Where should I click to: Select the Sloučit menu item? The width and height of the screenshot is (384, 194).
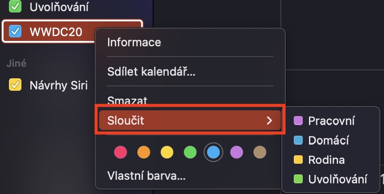click(x=126, y=121)
